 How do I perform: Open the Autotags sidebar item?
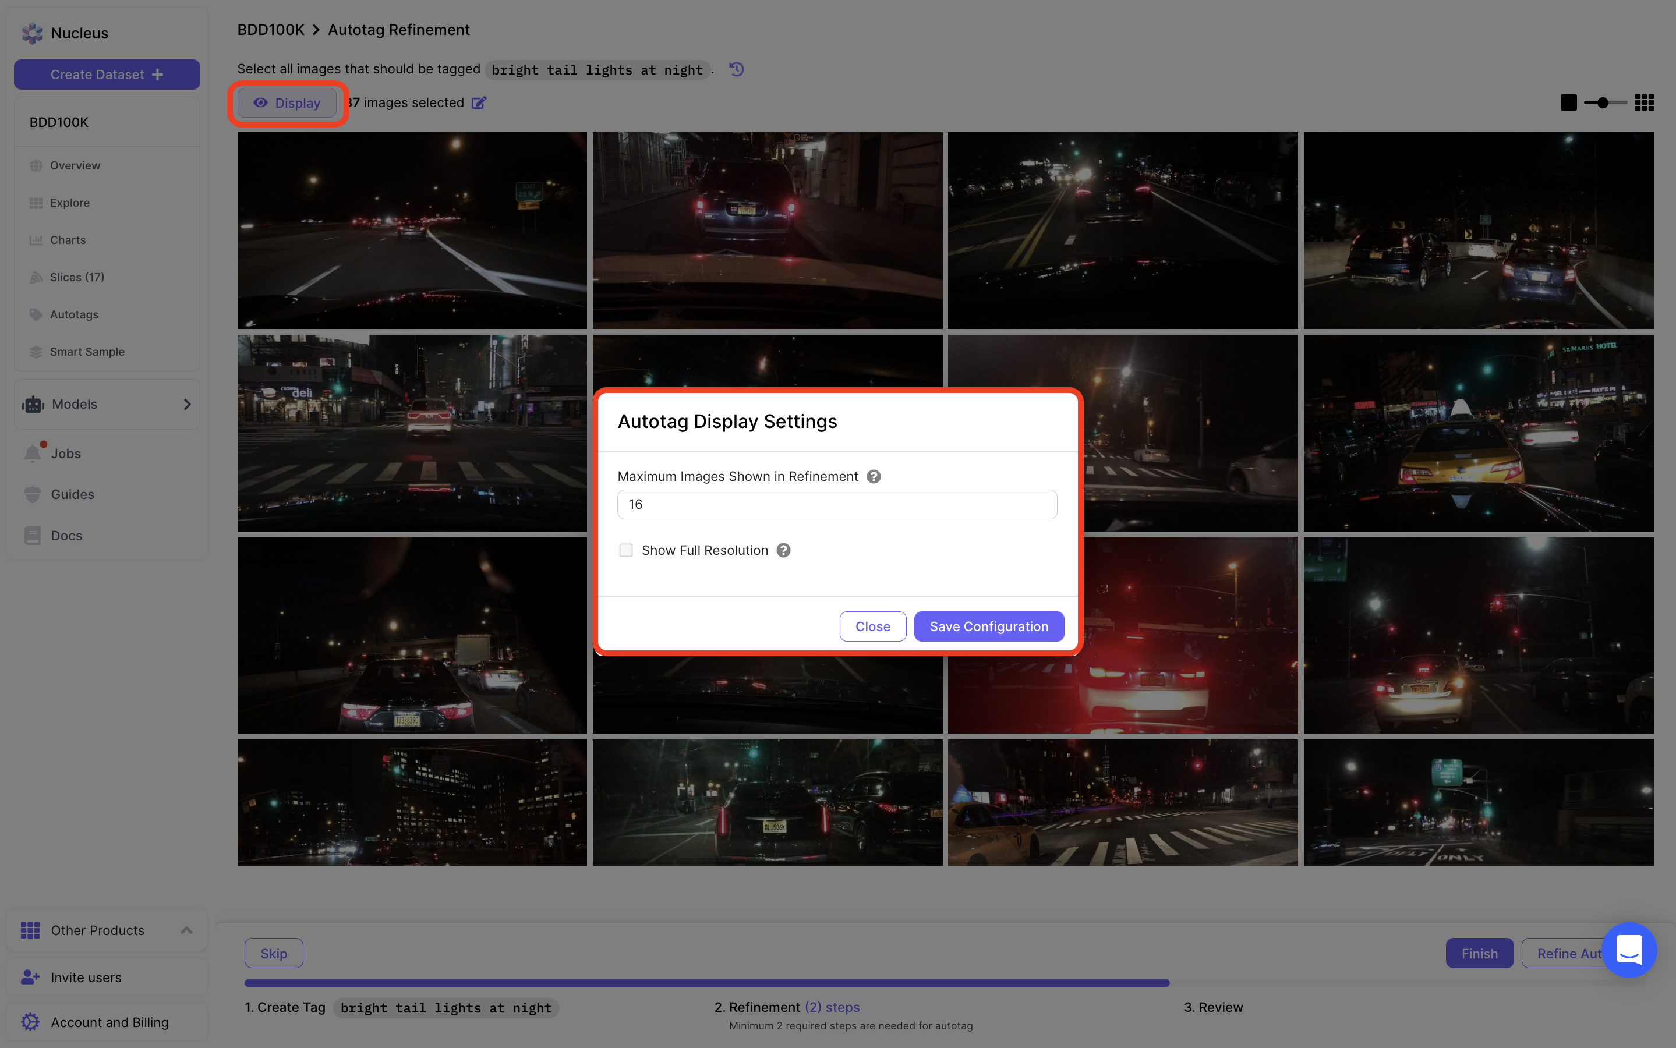pyautogui.click(x=73, y=314)
